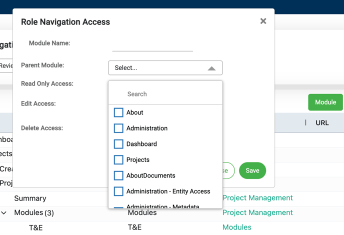Click the URL column header
Viewport: 344px width, 235px height.
[322, 122]
